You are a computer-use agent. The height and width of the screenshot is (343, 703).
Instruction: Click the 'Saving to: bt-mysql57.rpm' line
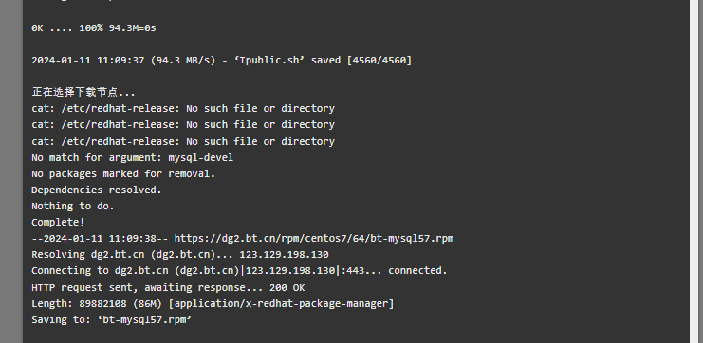tap(112, 319)
